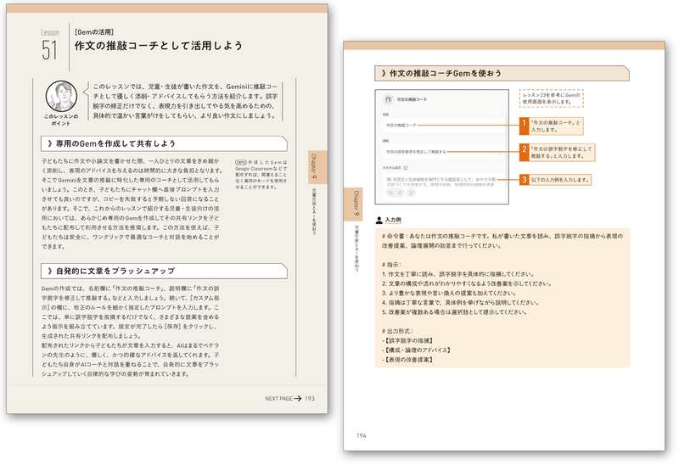
Task: Click the Lesson 51 number
Action: [x=49, y=50]
